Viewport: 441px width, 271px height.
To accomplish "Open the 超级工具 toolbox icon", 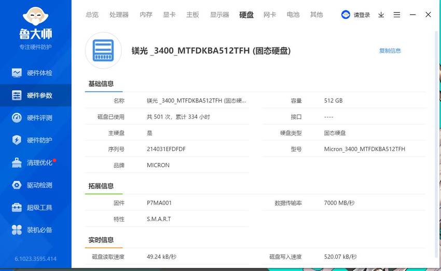I will (17, 207).
